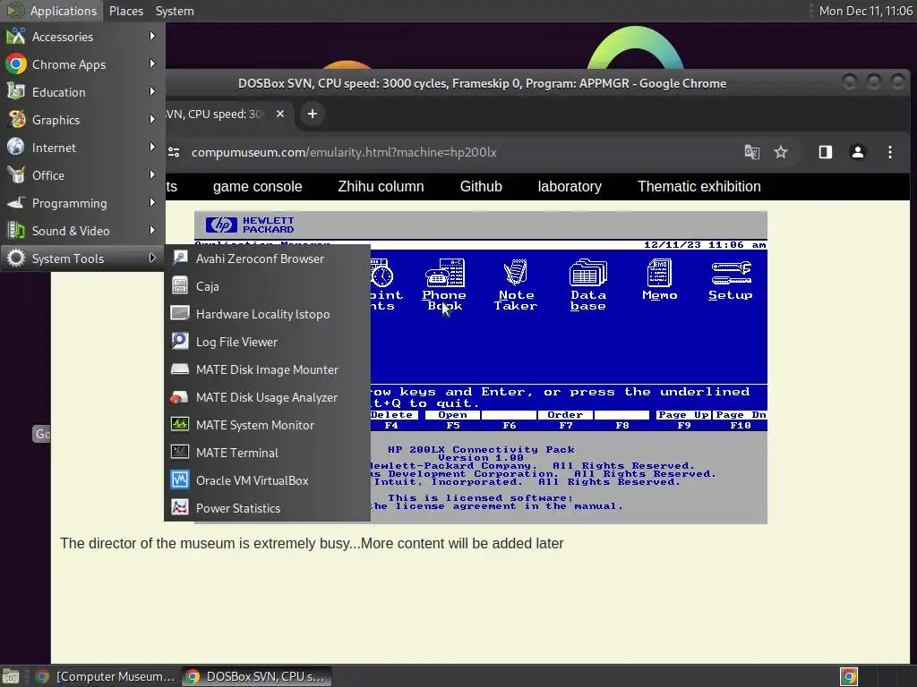Click the site information icon in address bar
The height and width of the screenshot is (687, 917).
174,152
